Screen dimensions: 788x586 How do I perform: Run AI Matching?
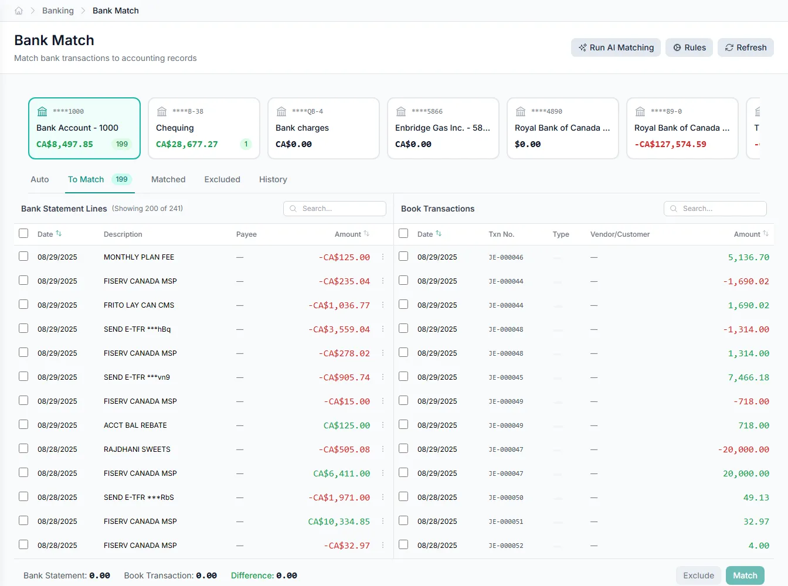point(616,47)
